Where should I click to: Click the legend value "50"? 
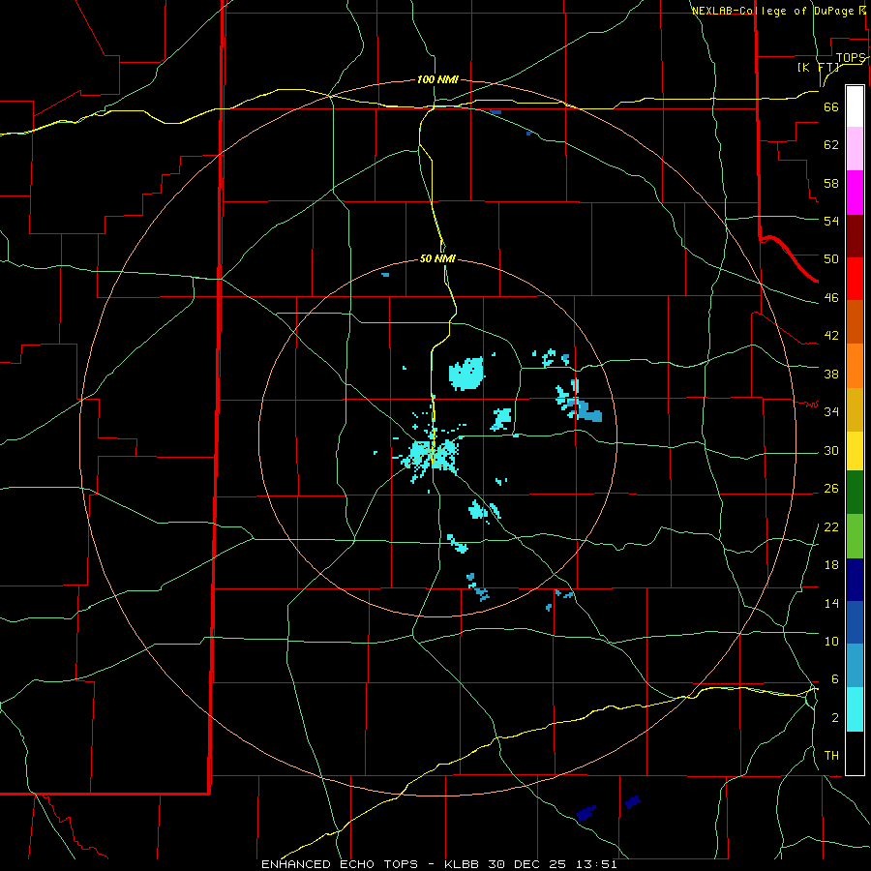coord(831,258)
